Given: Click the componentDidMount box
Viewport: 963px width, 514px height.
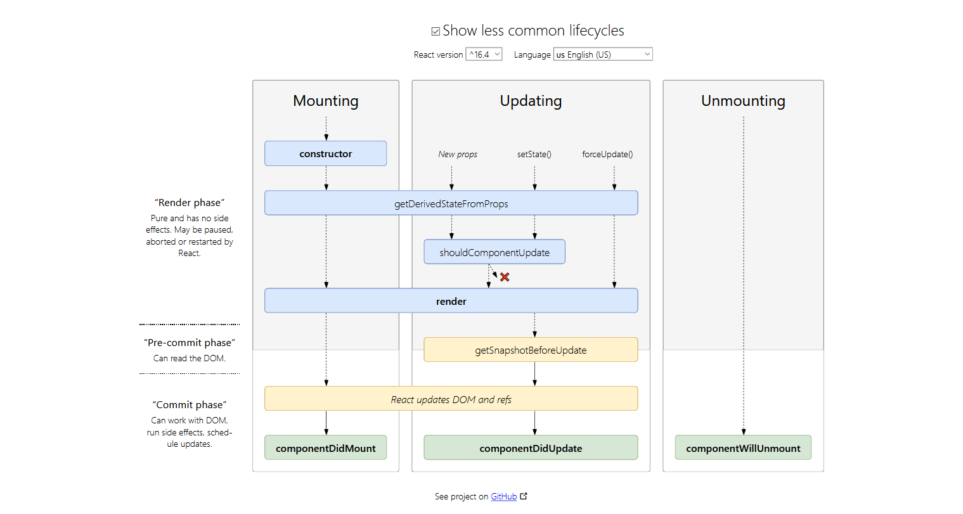Looking at the screenshot, I should [x=325, y=447].
